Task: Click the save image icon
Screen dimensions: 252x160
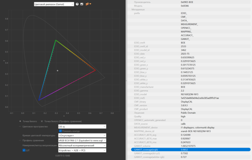Action: coord(82,4)
